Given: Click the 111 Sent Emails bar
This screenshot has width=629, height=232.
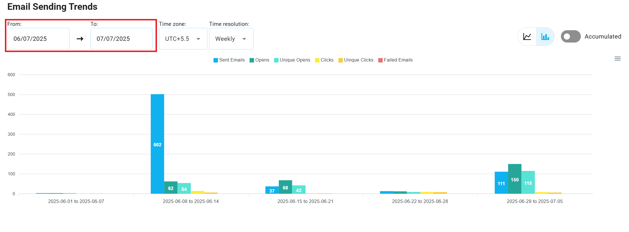Looking at the screenshot, I should pyautogui.click(x=501, y=183).
